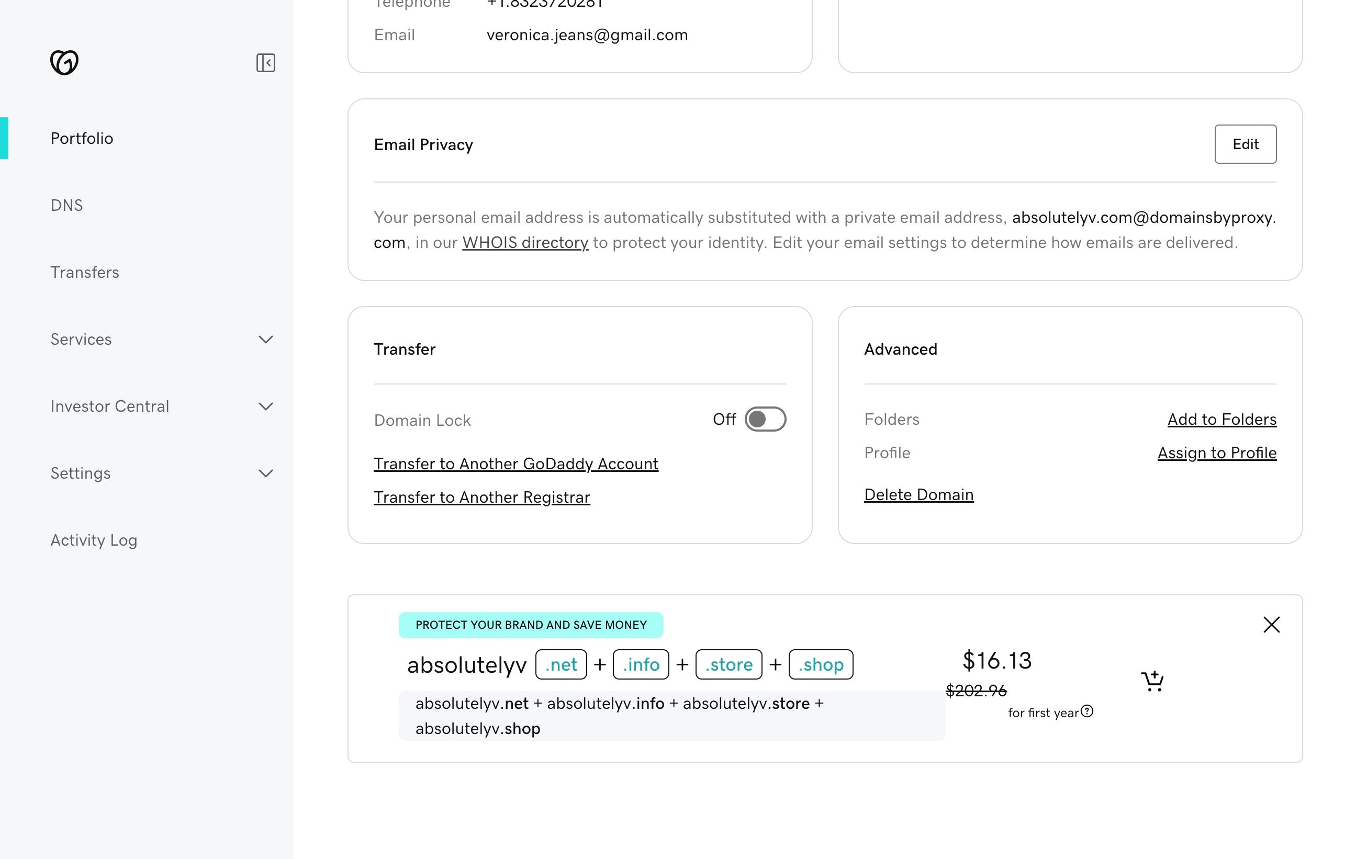Open the Portfolio section
Image resolution: width=1345 pixels, height=859 pixels.
pos(82,138)
